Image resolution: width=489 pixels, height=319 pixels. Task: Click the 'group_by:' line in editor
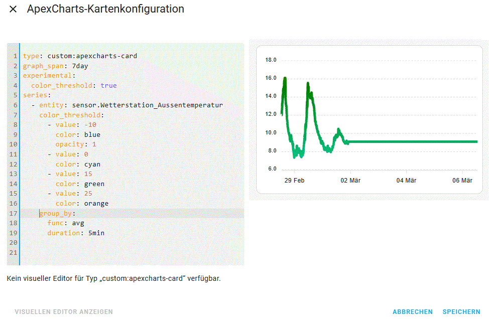[x=58, y=213]
